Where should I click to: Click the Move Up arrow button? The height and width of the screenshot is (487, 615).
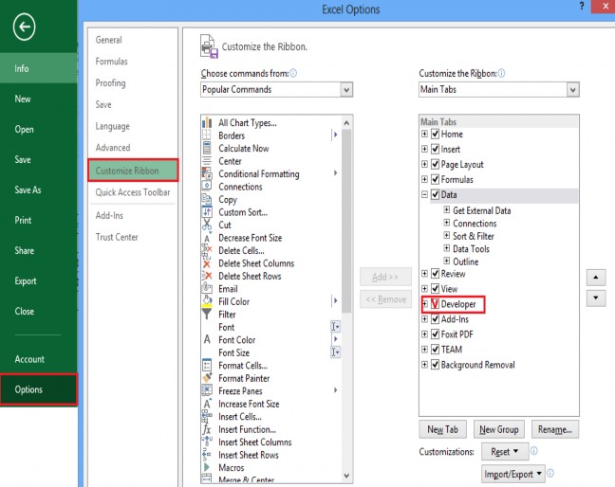tap(596, 278)
